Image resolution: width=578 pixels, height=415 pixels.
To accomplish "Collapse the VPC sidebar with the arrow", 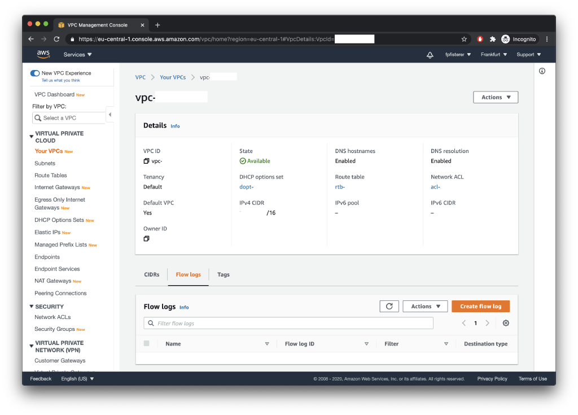I will (111, 115).
